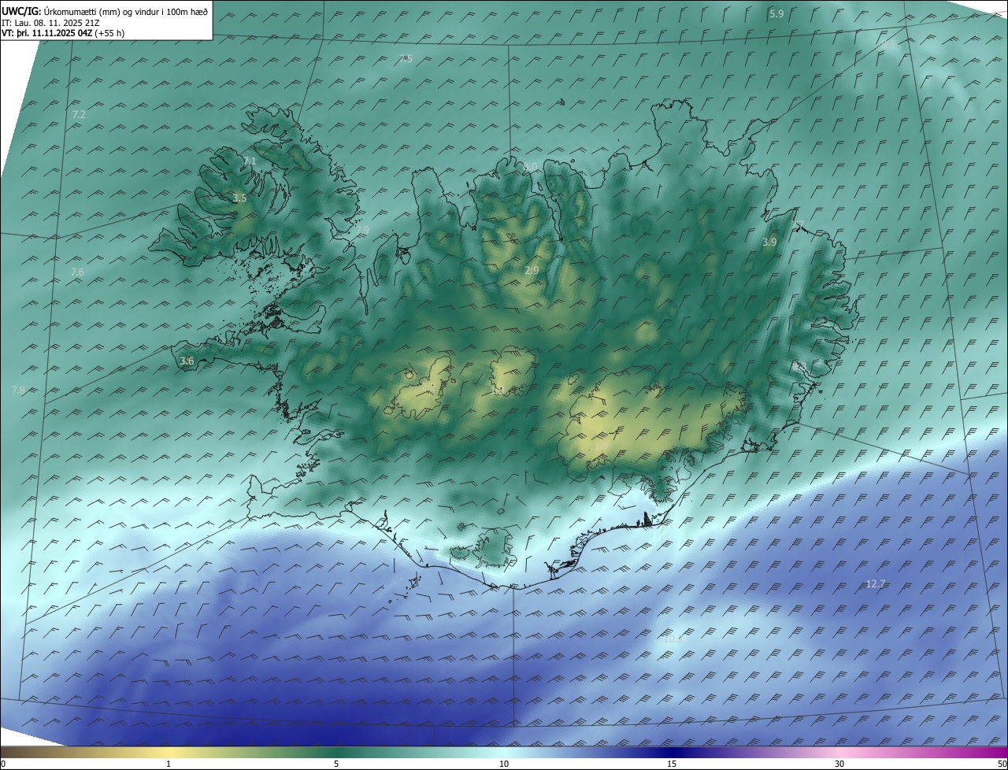This screenshot has width=1008, height=770.
Task: Select the 3.9 value in the east
Action: click(x=769, y=242)
